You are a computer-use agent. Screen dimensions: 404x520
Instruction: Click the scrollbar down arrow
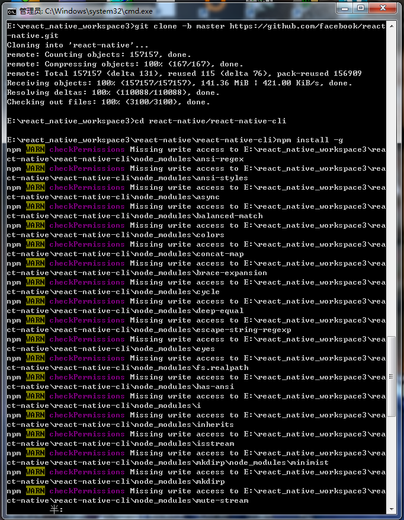(392, 509)
